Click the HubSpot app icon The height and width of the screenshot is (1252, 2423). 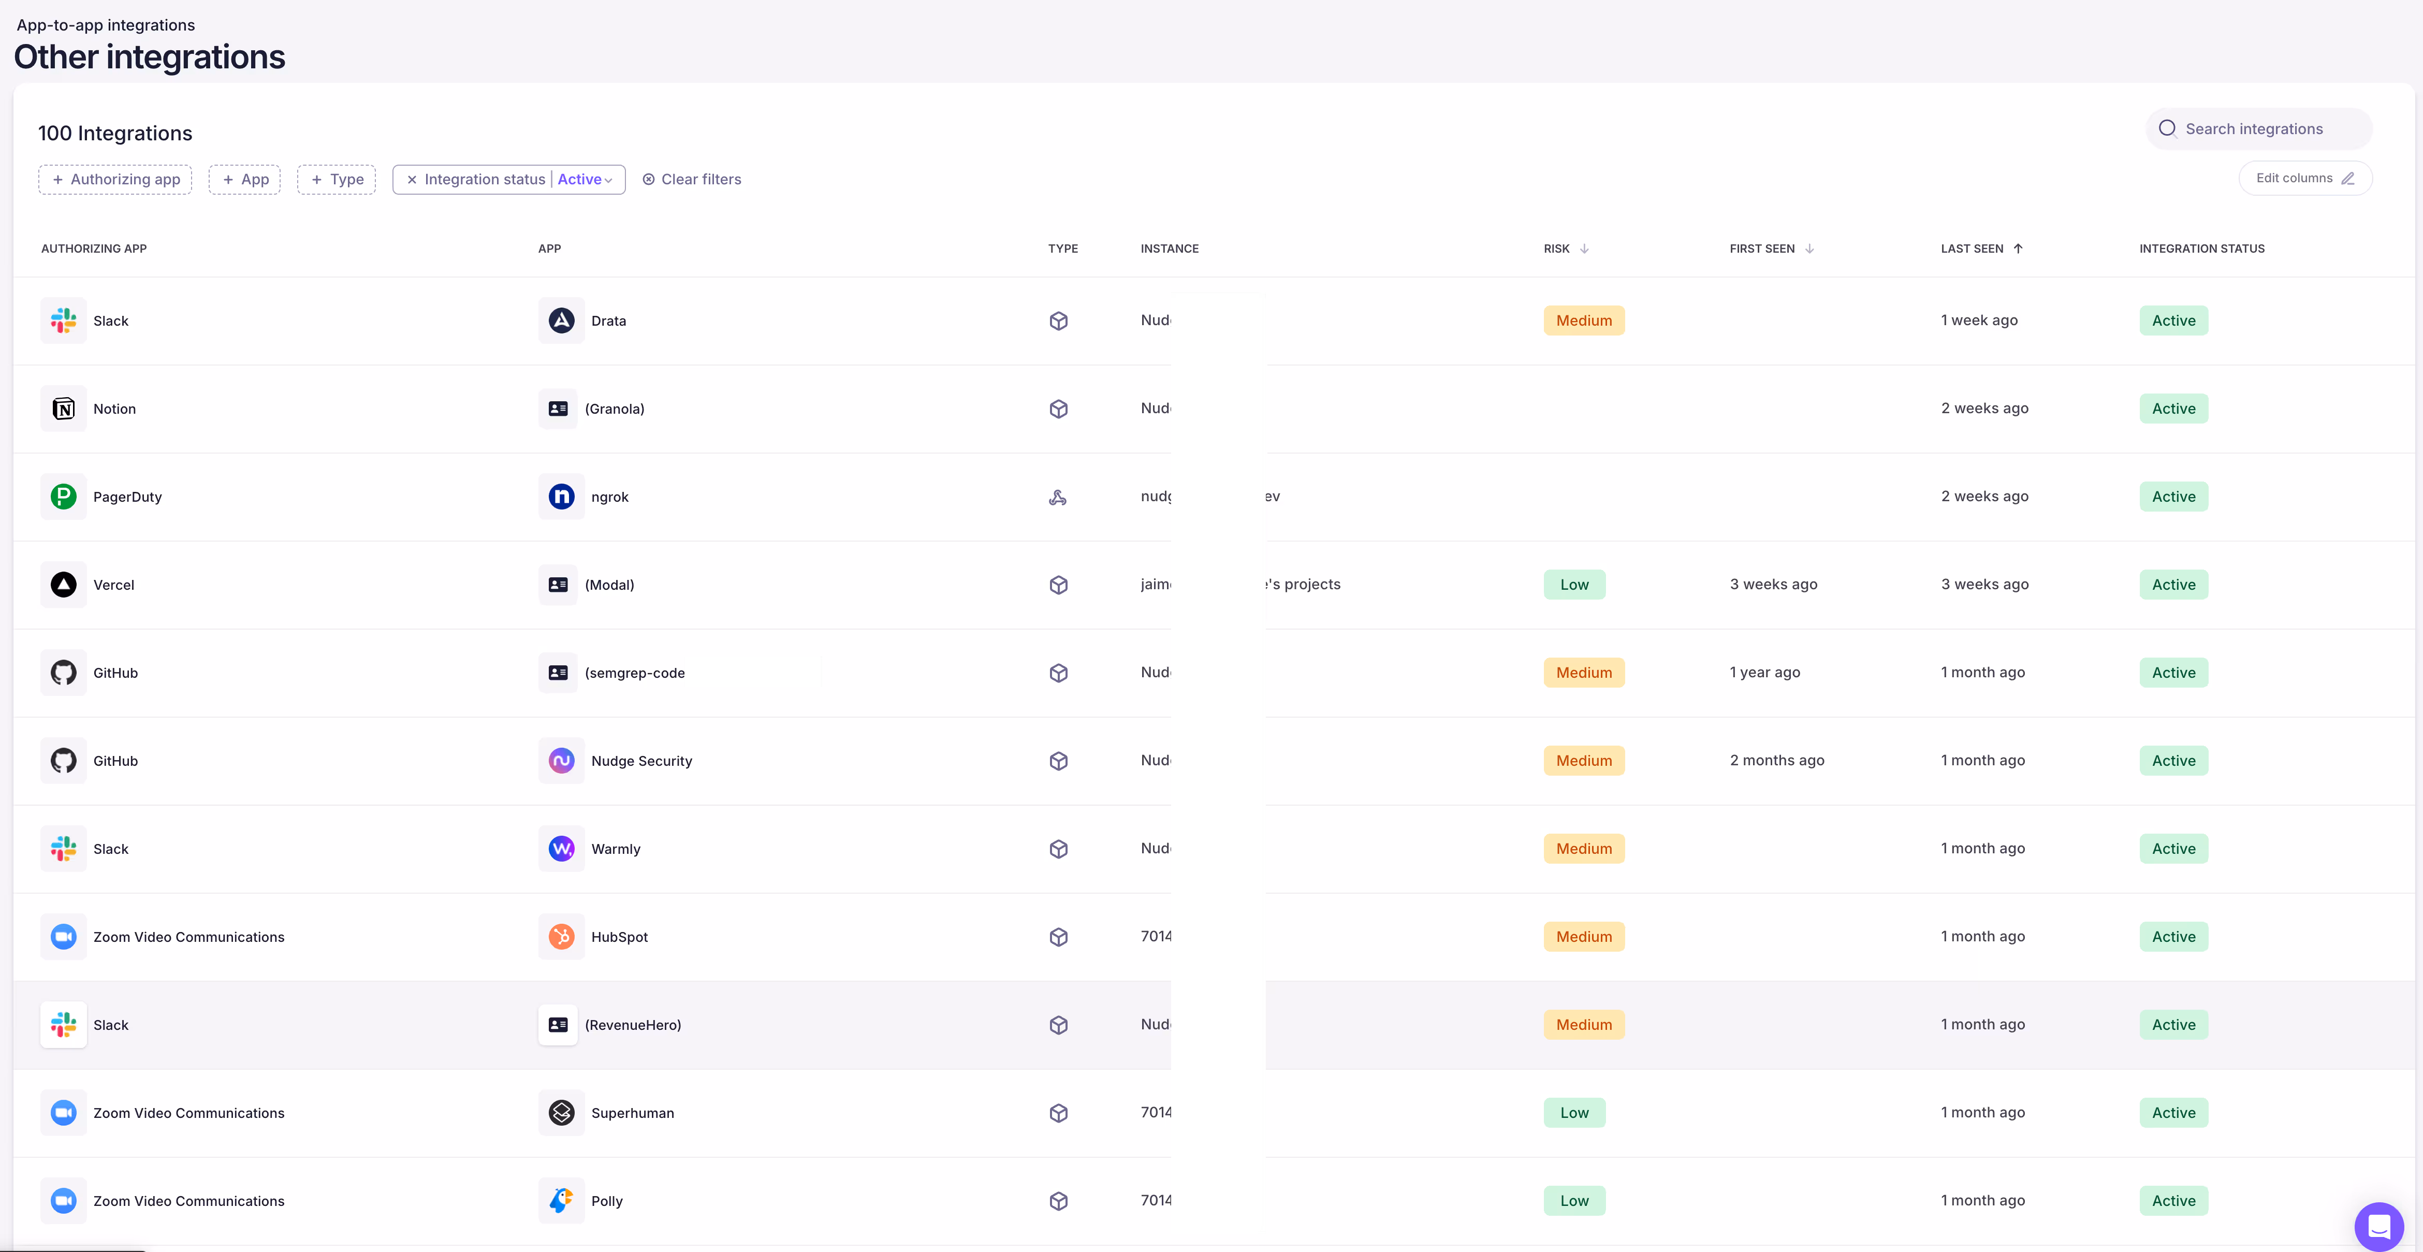(562, 937)
